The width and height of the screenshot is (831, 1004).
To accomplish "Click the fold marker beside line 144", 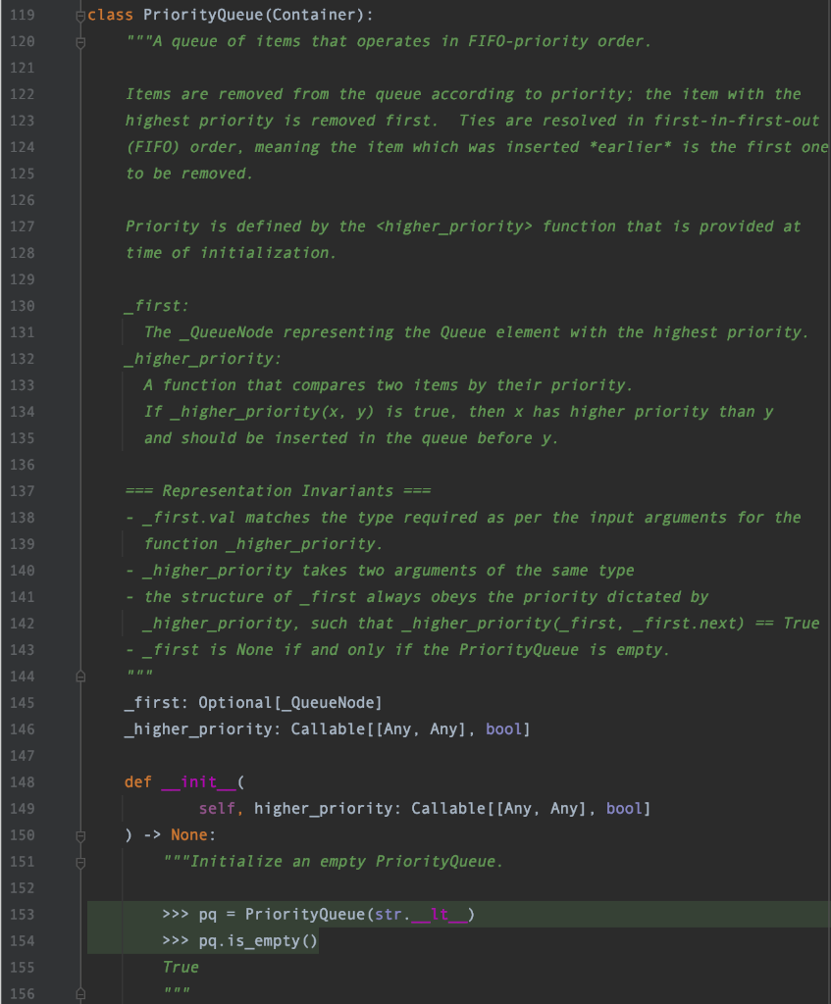I will coord(78,676).
